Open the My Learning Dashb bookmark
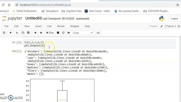This screenshot has height=102, width=181. [127, 11]
